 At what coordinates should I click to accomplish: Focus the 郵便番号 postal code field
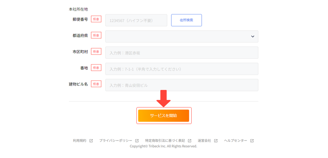click(x=136, y=20)
